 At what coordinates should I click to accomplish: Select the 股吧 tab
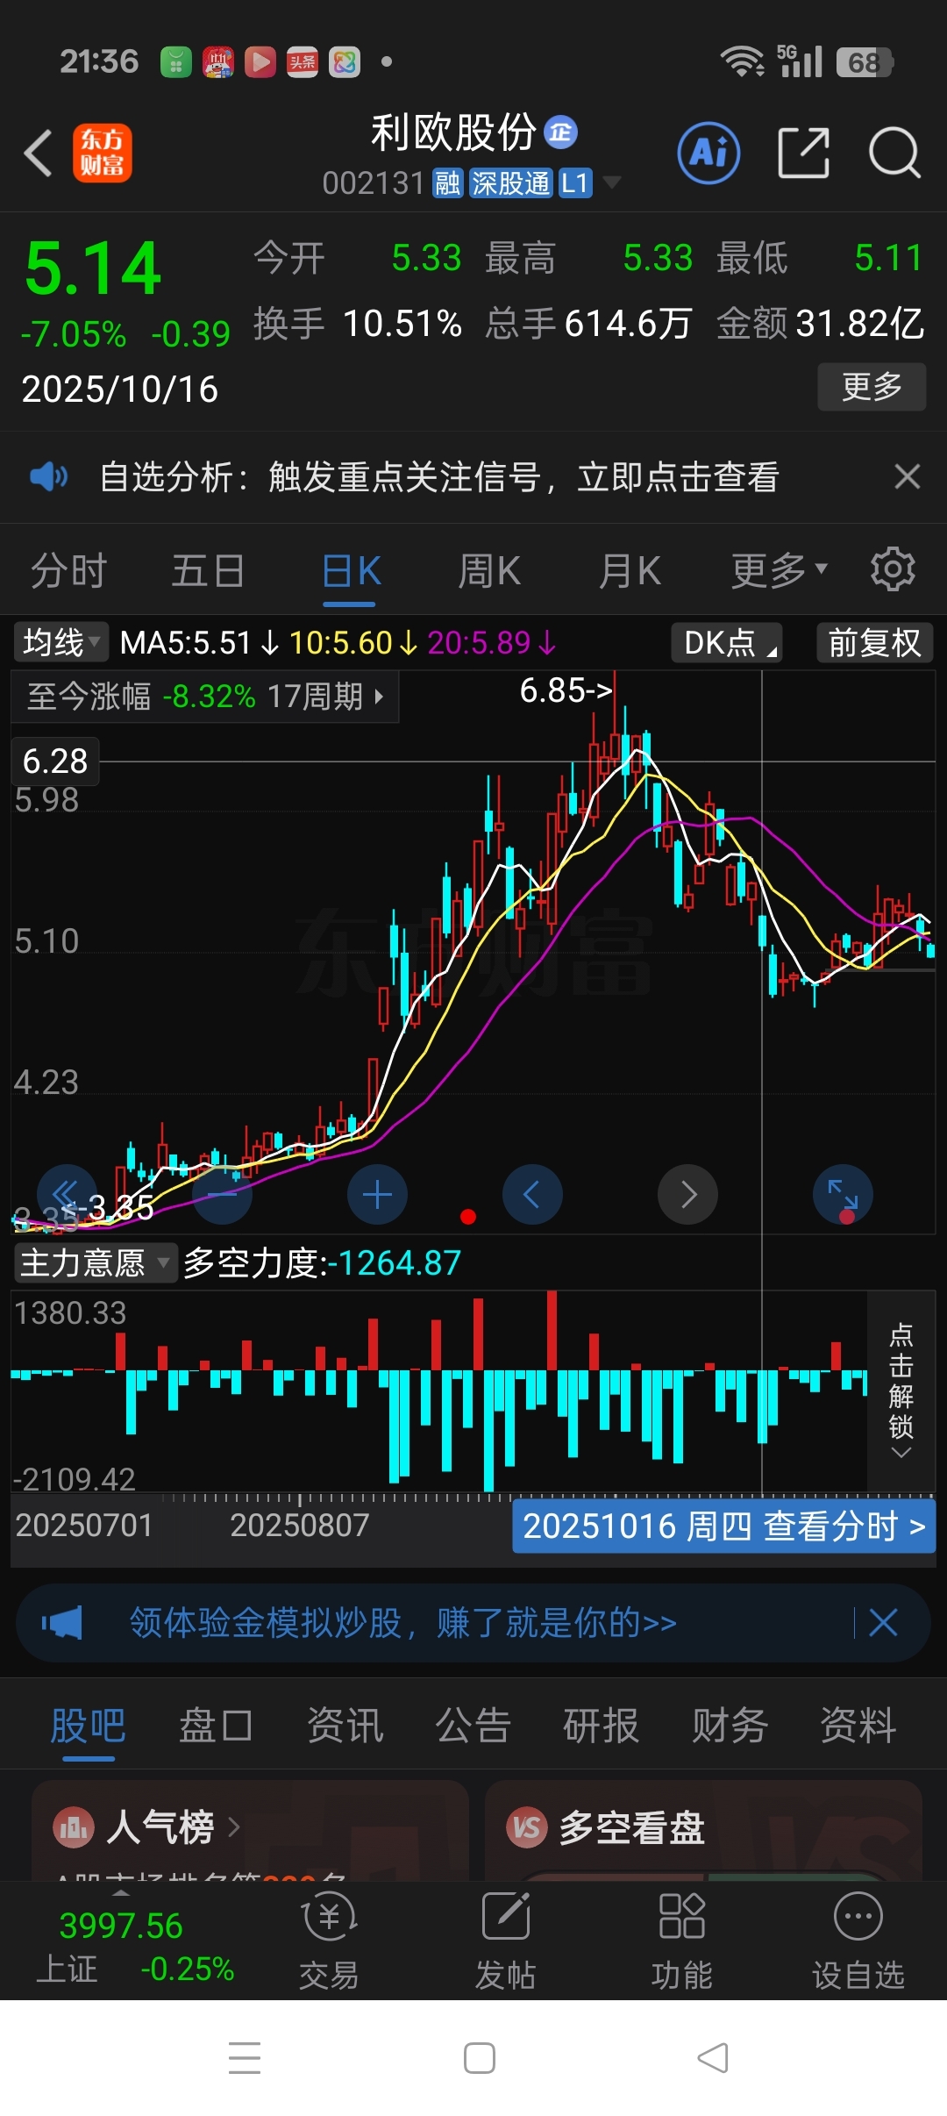pyautogui.click(x=88, y=1727)
